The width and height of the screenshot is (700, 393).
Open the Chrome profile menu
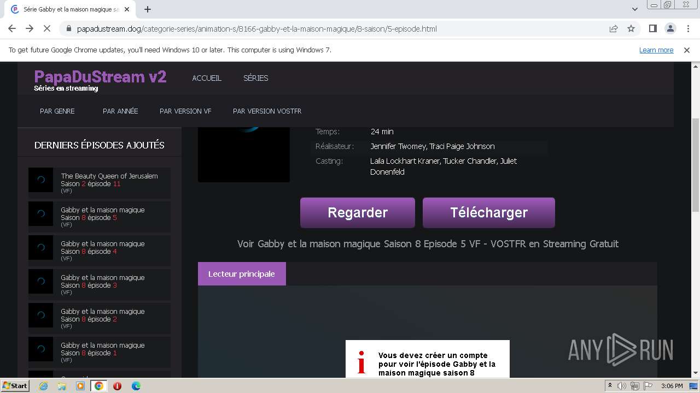(670, 28)
